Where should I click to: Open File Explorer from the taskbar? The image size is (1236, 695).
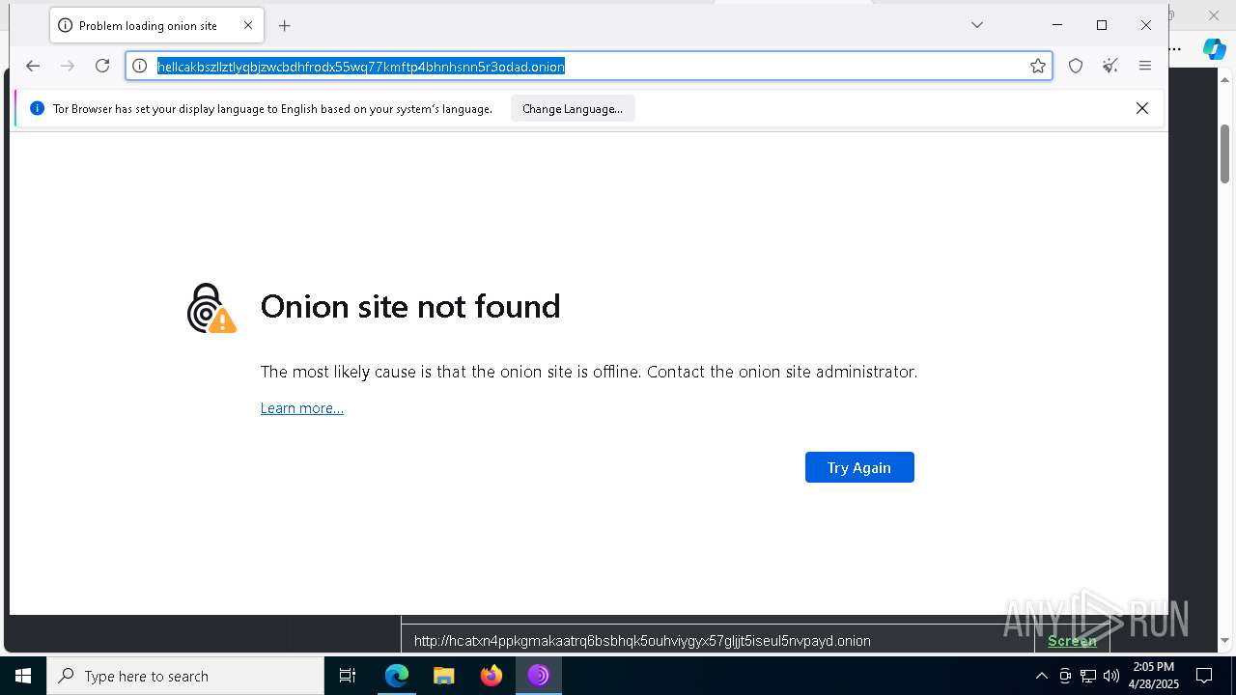point(443,676)
